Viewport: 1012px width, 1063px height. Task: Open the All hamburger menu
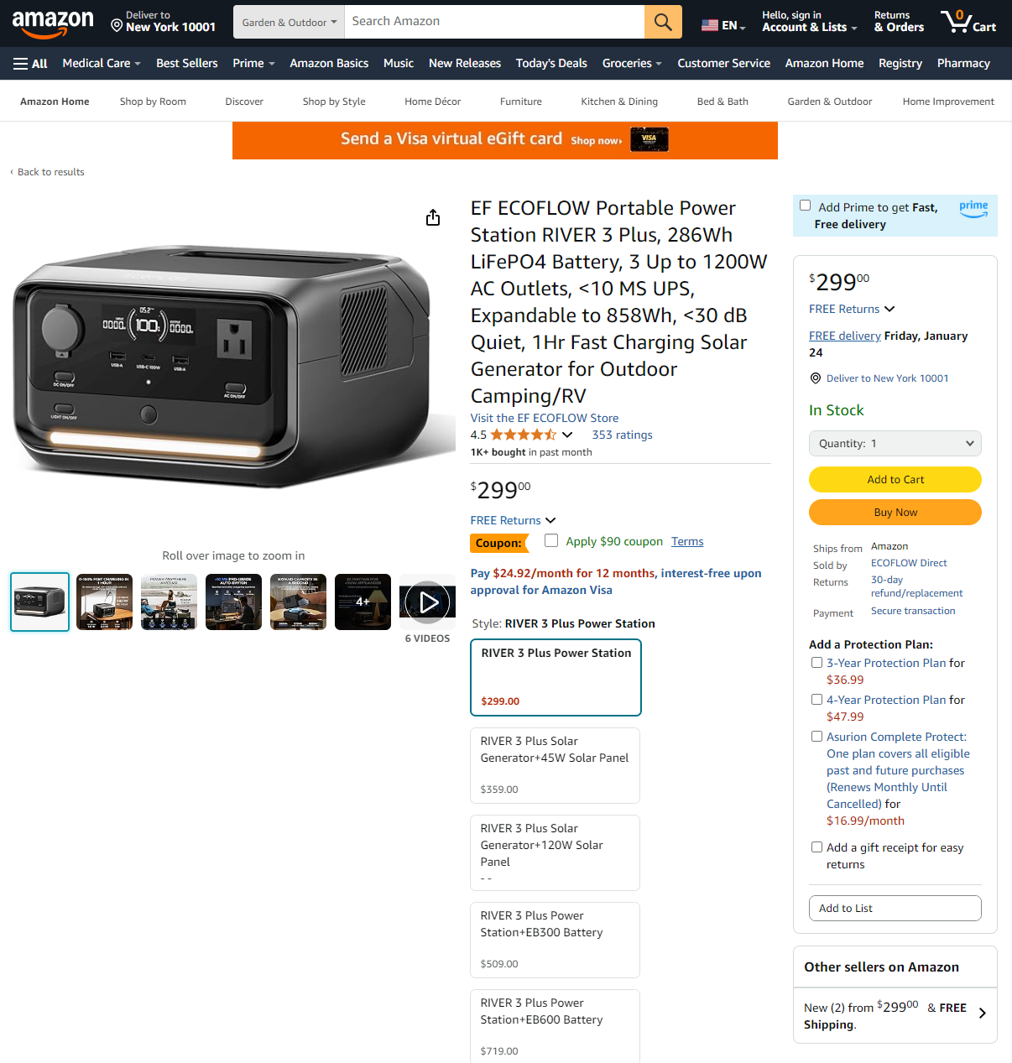click(30, 64)
